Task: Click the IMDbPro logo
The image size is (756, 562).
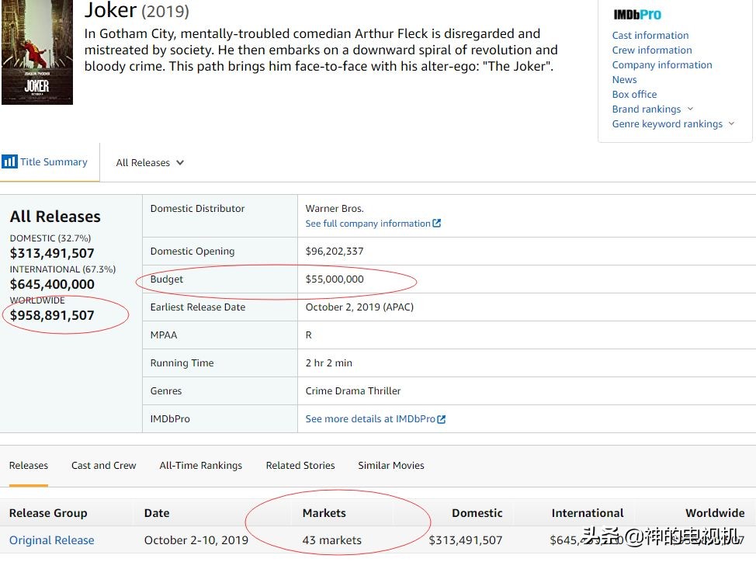Action: point(637,15)
